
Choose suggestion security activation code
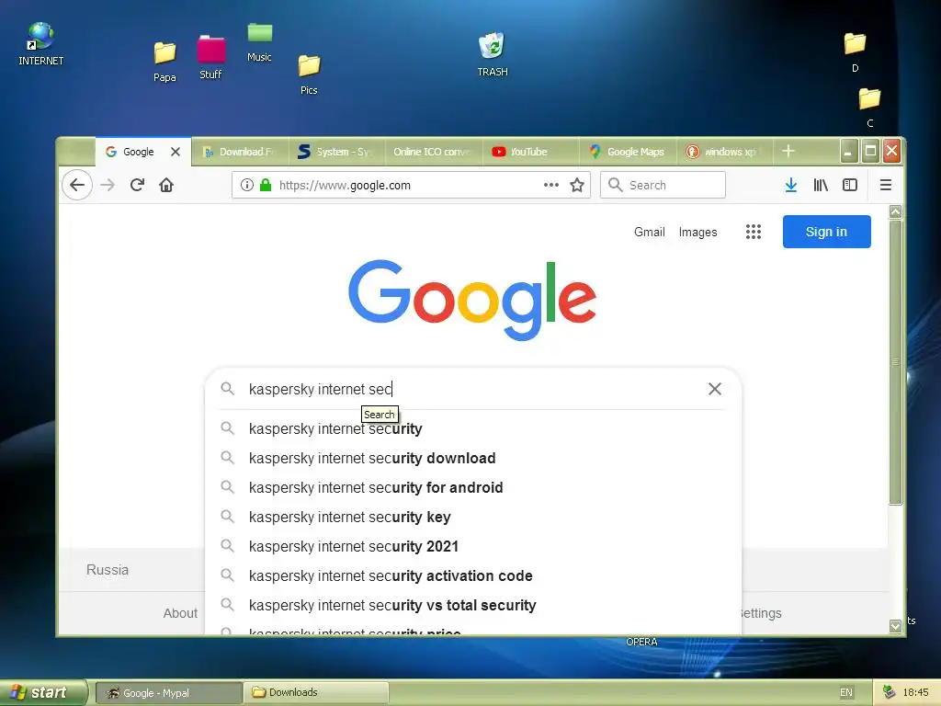(473, 575)
